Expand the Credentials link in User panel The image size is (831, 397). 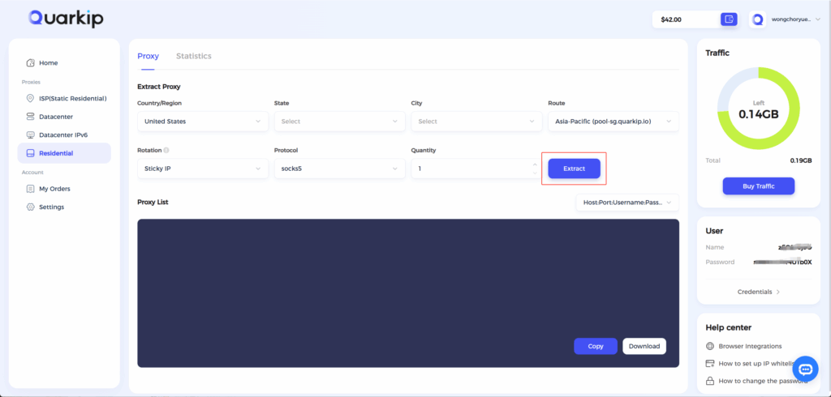758,292
